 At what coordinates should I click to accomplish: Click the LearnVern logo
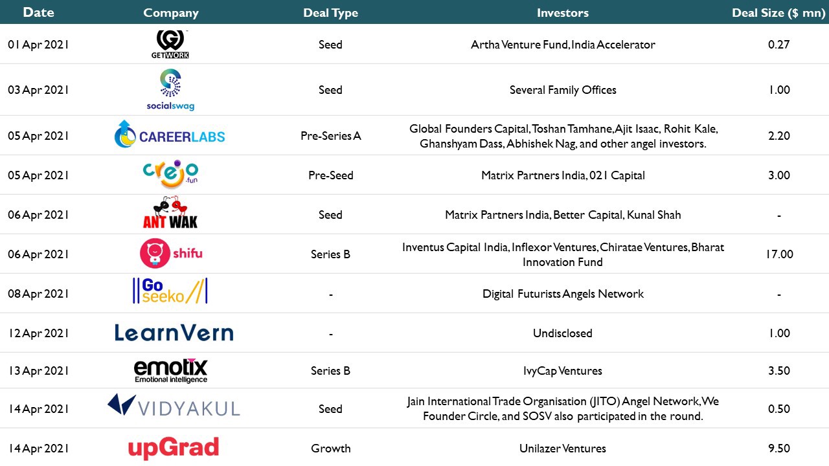[x=174, y=333]
